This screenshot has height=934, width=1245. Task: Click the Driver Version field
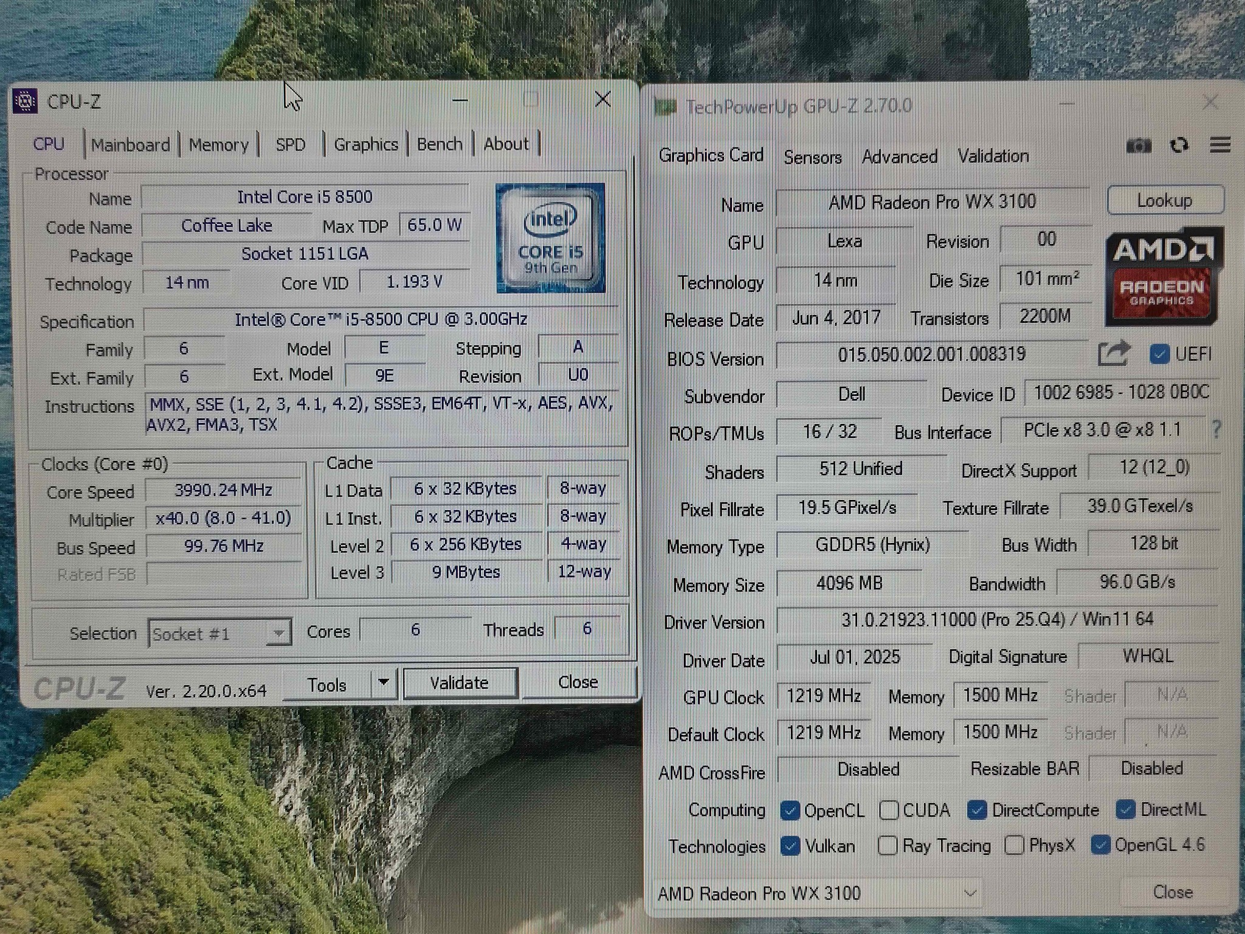997,620
